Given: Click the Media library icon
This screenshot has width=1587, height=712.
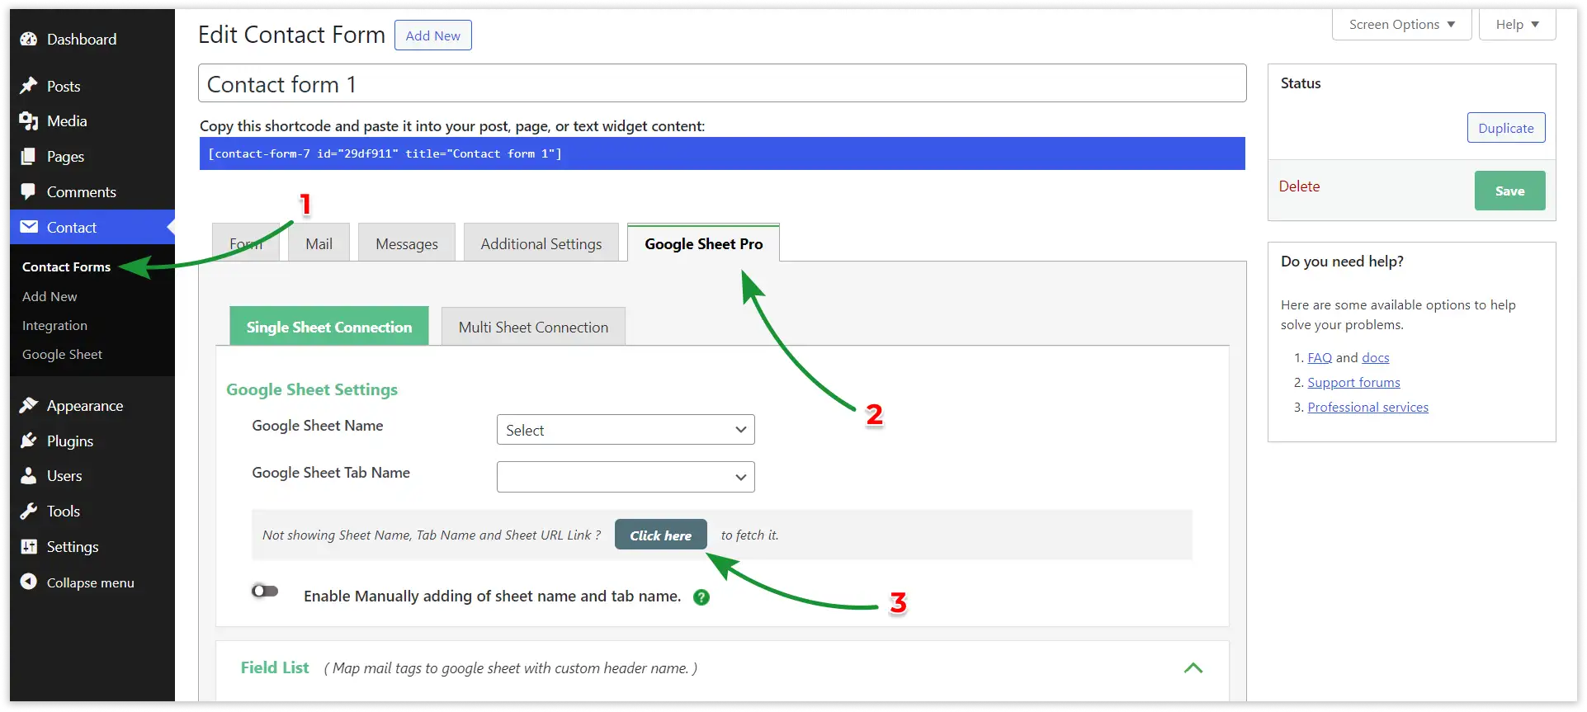Looking at the screenshot, I should point(29,121).
